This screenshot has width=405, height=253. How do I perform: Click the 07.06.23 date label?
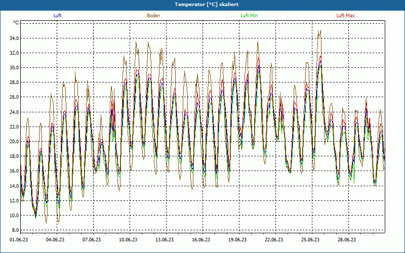click(92, 240)
